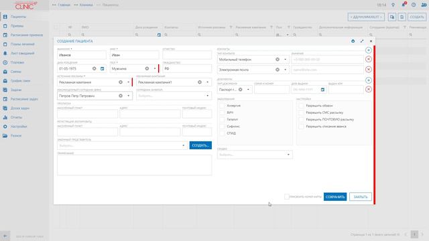Enable Разрешить списание аванса checkbox
Screen dimensions: 429x241
click(x=301, y=127)
